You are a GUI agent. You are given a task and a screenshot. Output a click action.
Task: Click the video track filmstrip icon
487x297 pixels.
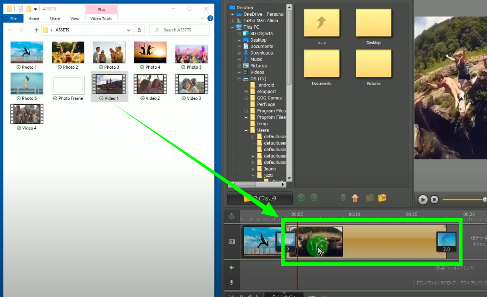coord(231,242)
